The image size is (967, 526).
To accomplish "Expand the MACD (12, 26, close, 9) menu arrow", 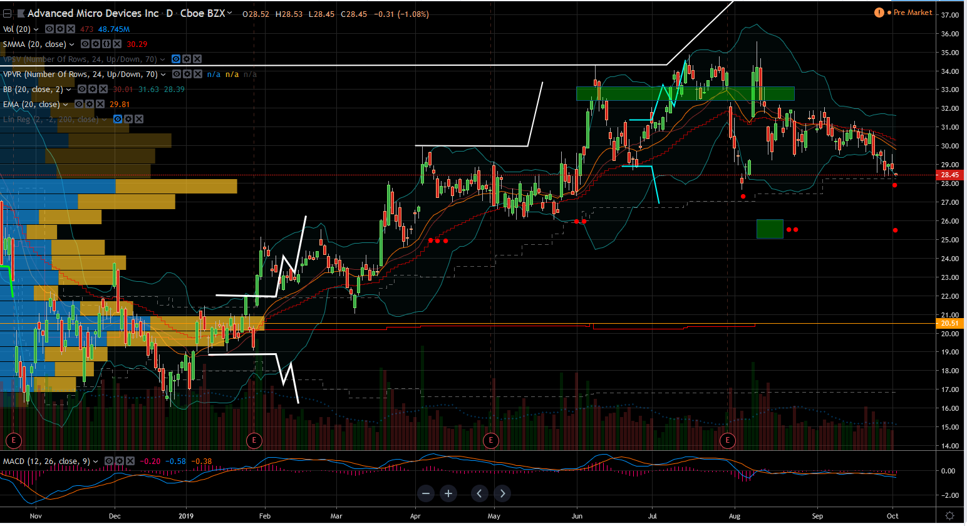I will (96, 462).
